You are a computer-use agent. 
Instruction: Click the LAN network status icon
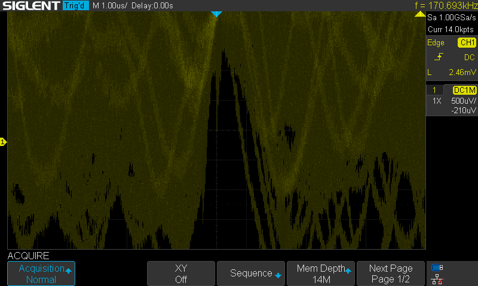pos(437,278)
